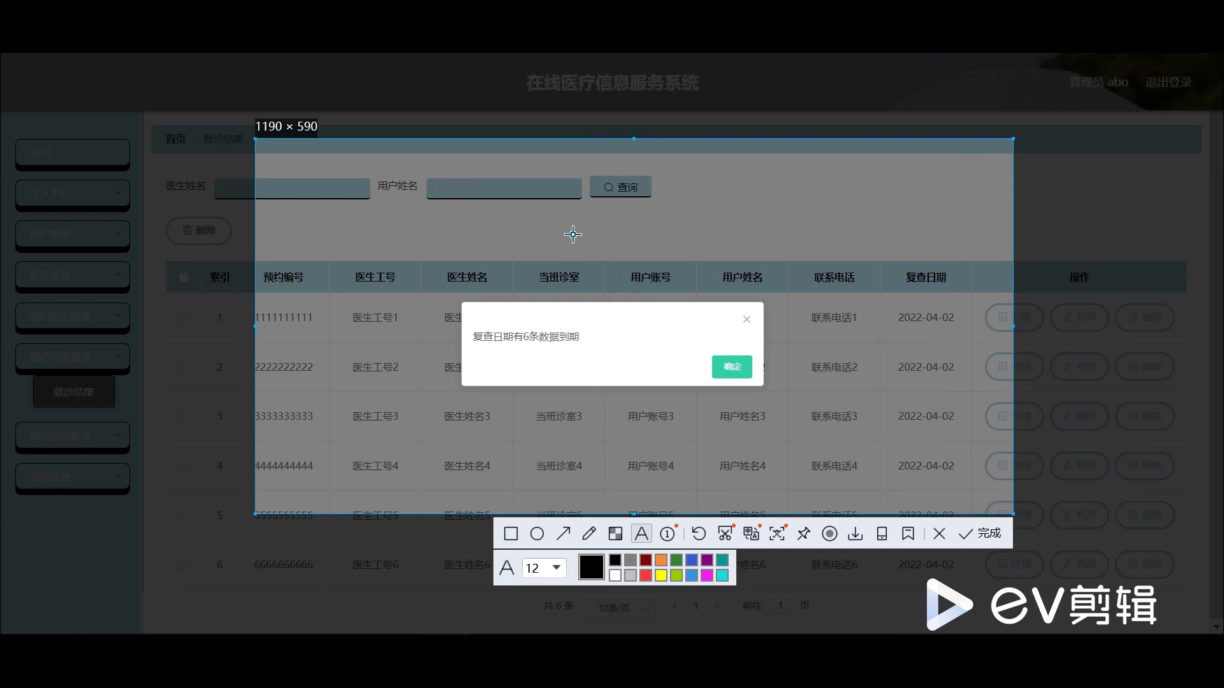Click the pin screenshot icon
The image size is (1224, 688).
tap(803, 533)
